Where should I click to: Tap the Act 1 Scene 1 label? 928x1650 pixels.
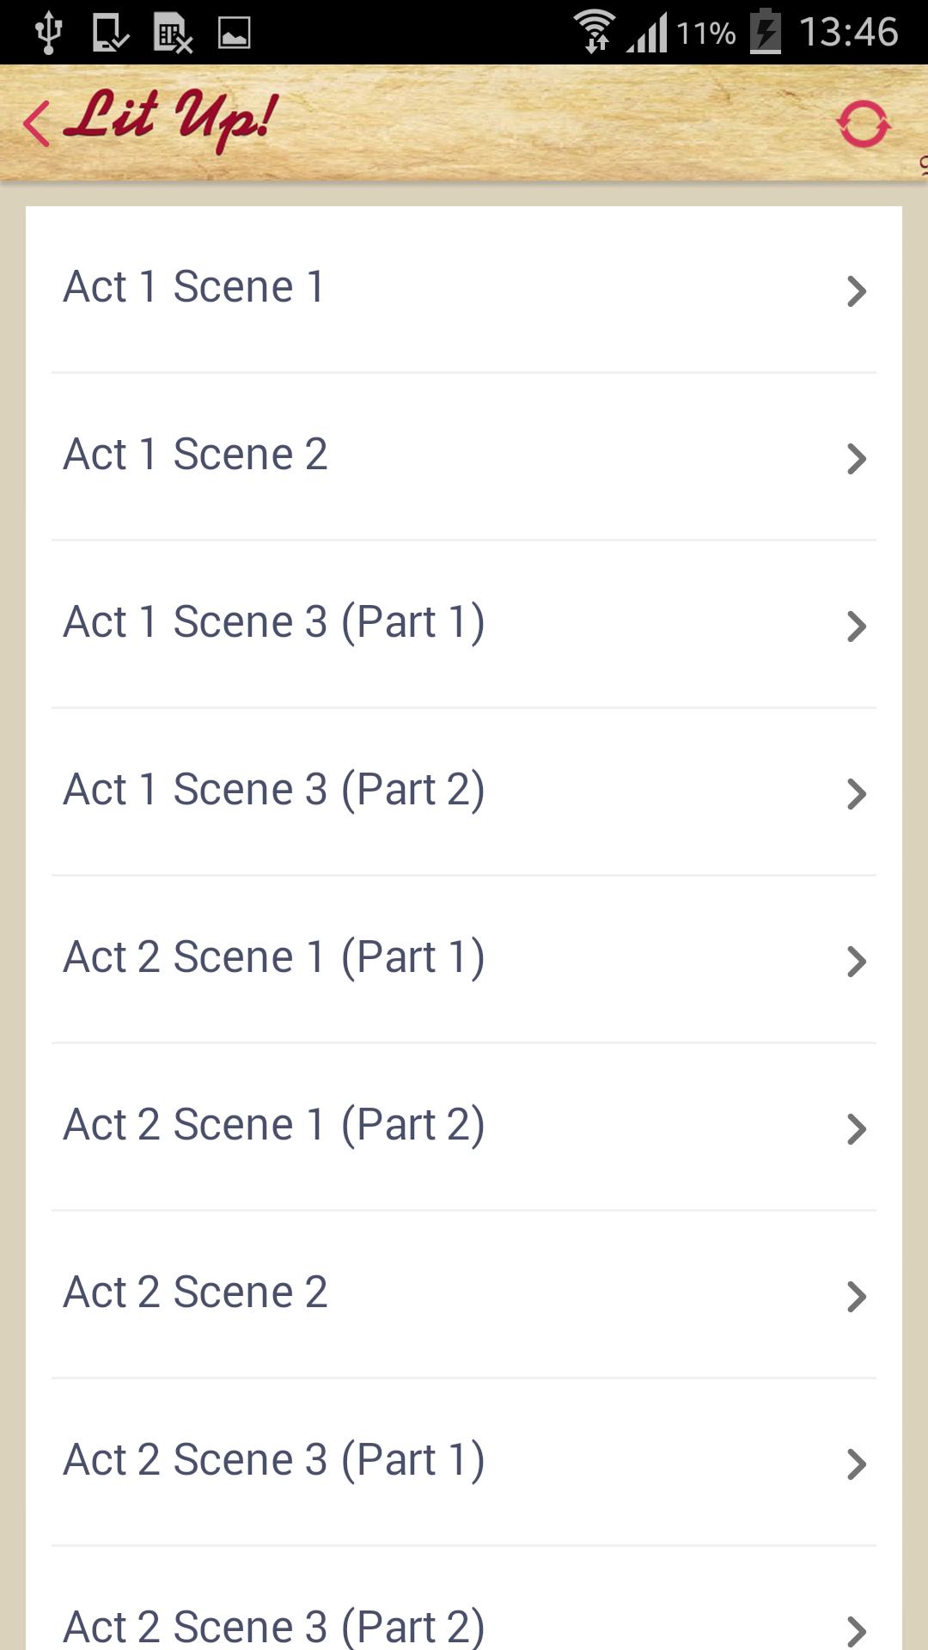pos(194,287)
